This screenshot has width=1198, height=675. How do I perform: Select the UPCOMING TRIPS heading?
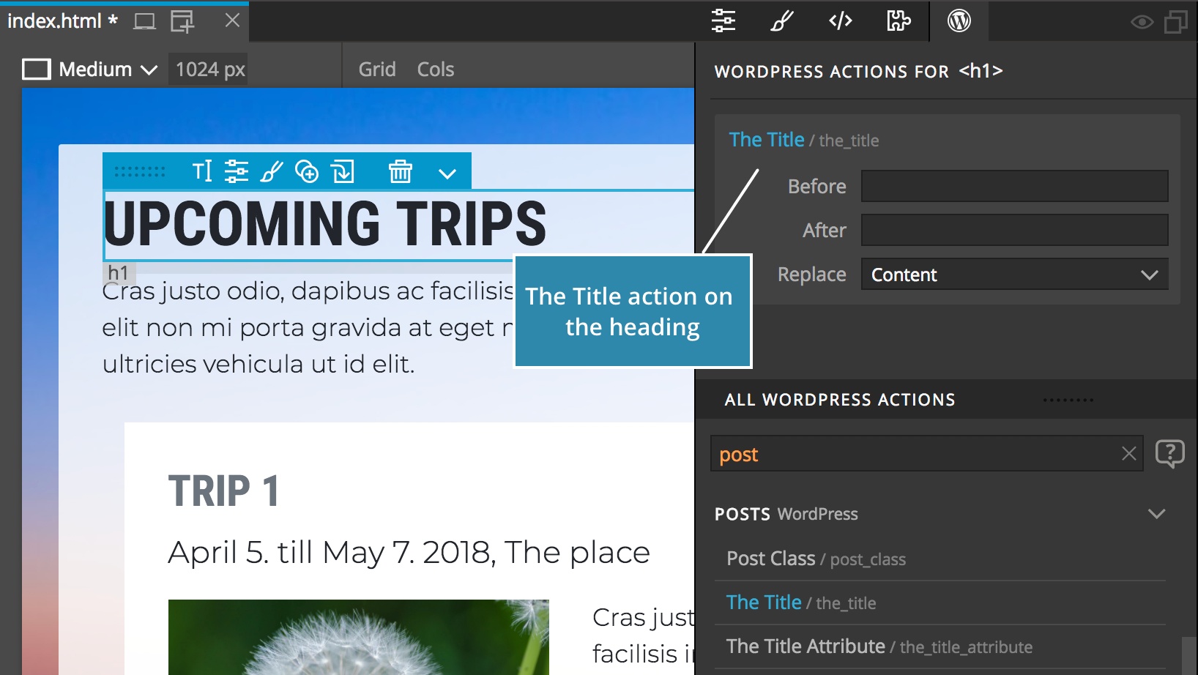(x=325, y=224)
